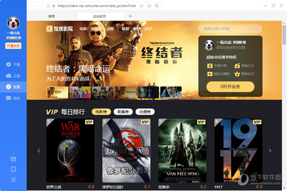Click the mobile phone icon in sidebar

tap(13, 169)
